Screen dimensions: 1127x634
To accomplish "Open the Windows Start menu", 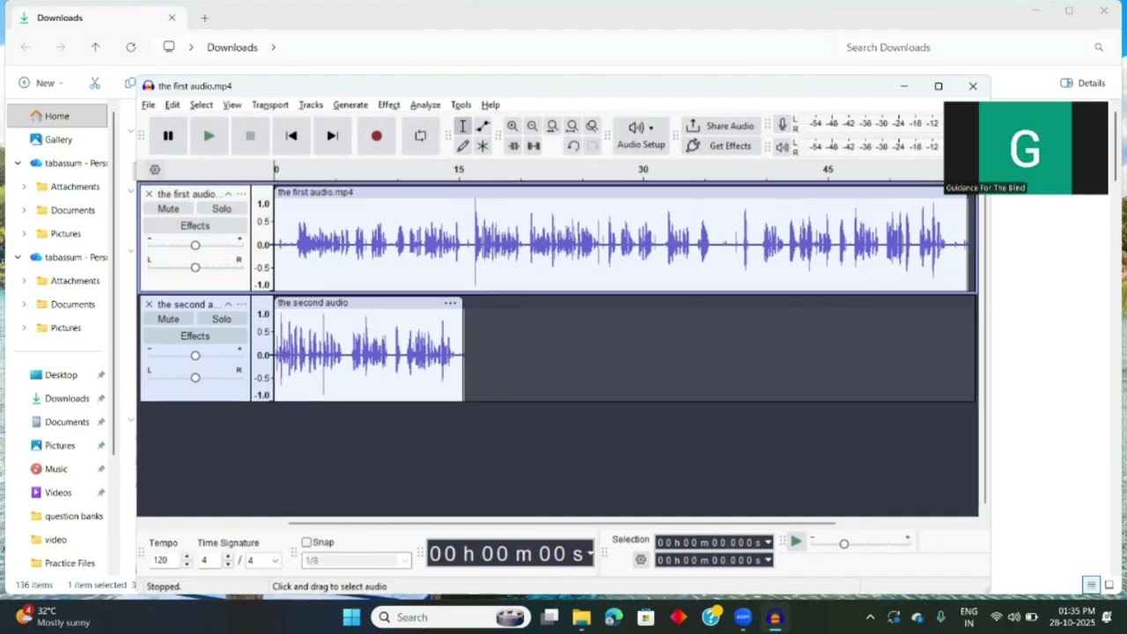I will 351,617.
